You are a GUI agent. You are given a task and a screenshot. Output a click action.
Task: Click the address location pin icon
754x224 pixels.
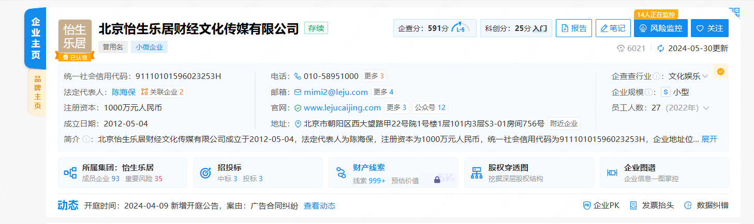(x=298, y=124)
